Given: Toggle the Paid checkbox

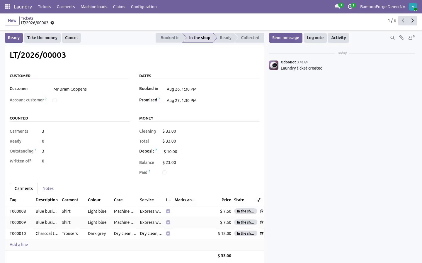Looking at the screenshot, I should tap(164, 172).
